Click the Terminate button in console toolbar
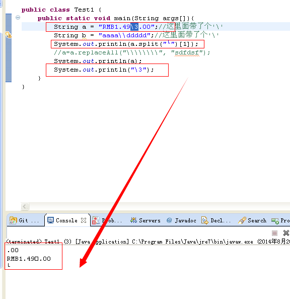Screen dimensions: 290x299 (x=274, y=233)
